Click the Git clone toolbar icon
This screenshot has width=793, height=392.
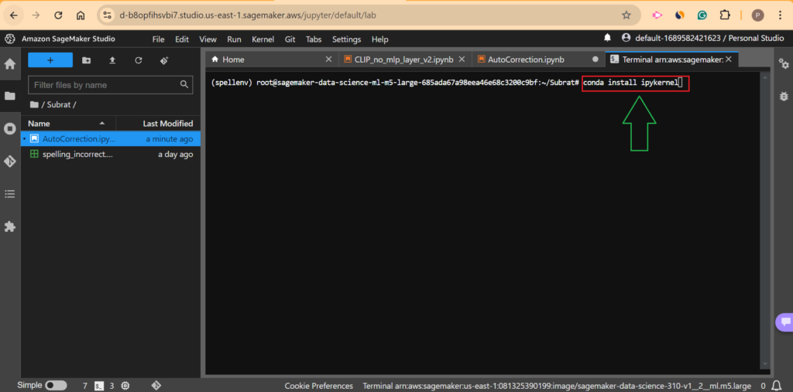pos(164,60)
